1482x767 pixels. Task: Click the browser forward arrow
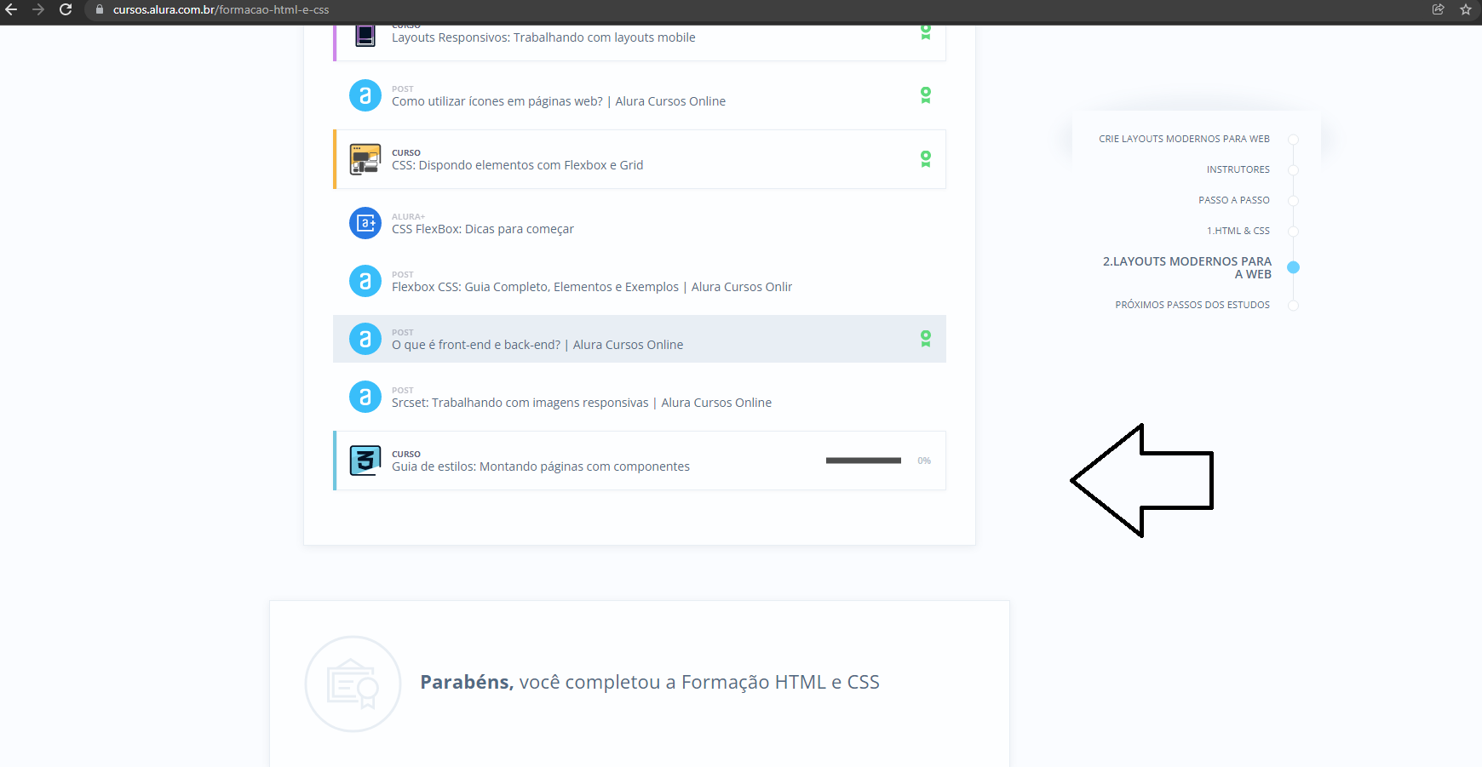[x=38, y=9]
